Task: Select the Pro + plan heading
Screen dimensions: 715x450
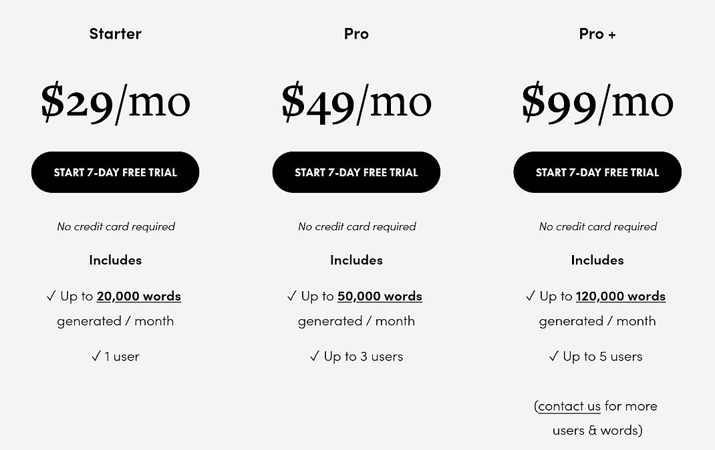Action: coord(597,33)
